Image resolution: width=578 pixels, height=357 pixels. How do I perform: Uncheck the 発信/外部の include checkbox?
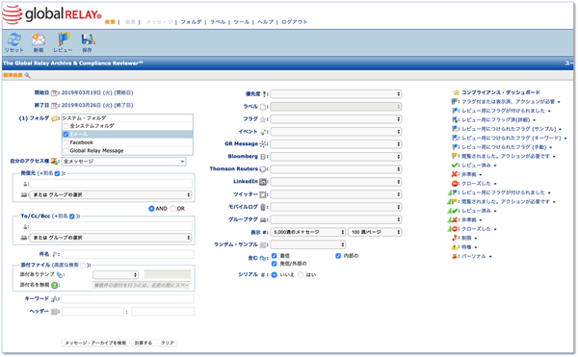point(274,264)
